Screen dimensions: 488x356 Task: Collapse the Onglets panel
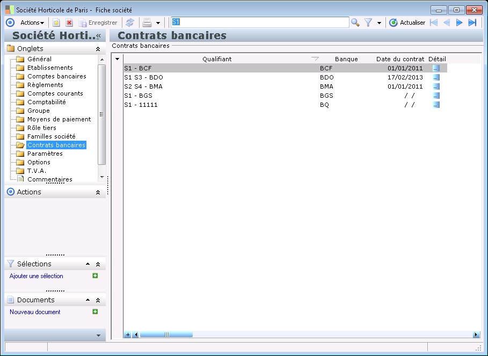(x=98, y=49)
